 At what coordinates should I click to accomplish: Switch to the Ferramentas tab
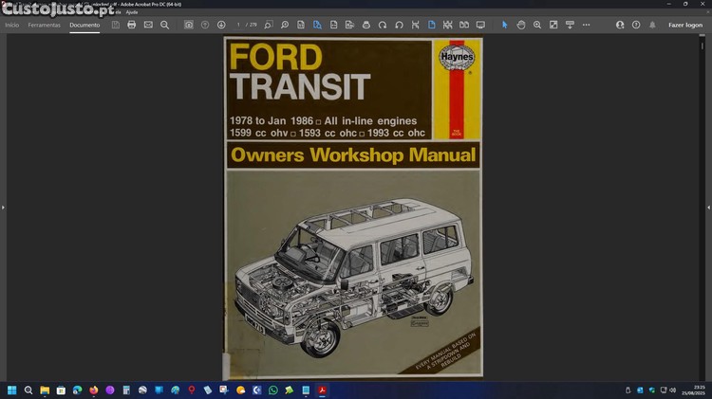(x=44, y=25)
